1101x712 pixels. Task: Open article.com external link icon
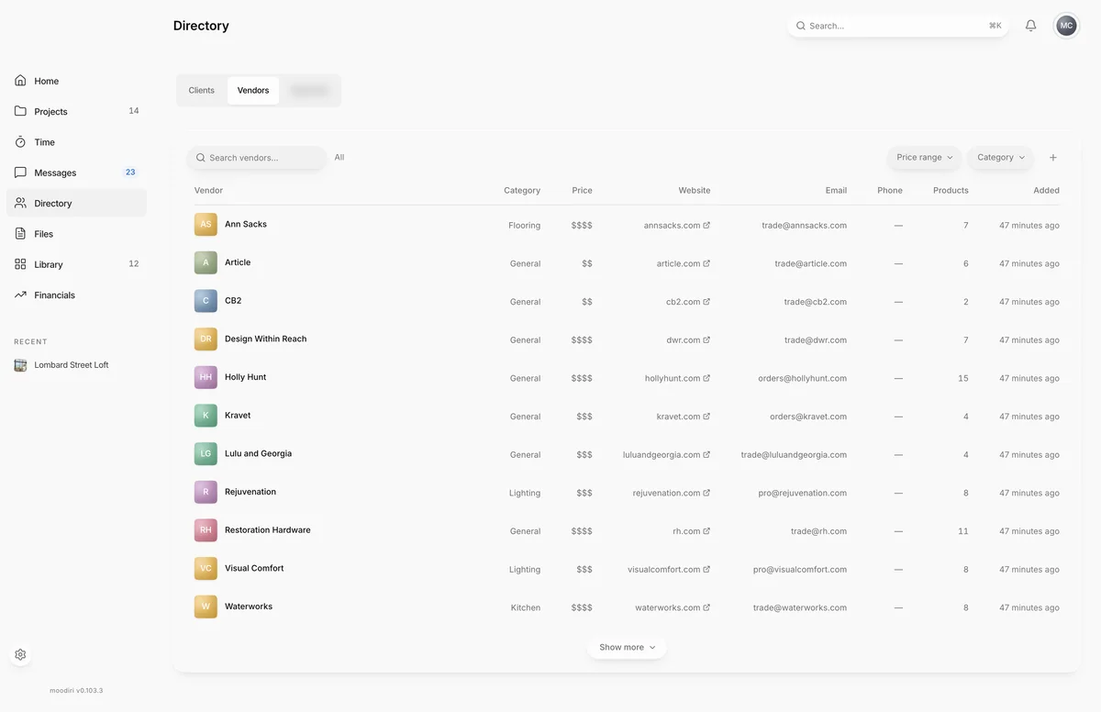click(x=706, y=263)
